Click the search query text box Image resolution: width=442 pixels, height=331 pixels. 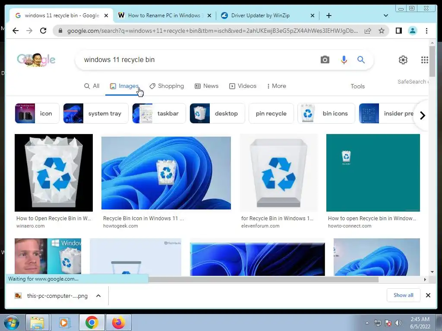pyautogui.click(x=197, y=59)
